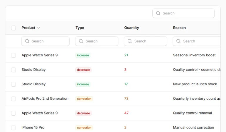
Task: Focus the Type column search field
Action: (97, 41)
